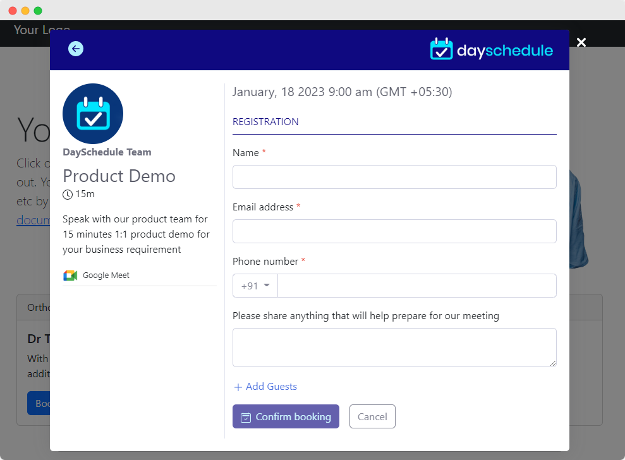Image resolution: width=625 pixels, height=460 pixels.
Task: Click the plus icon beside Add Guests
Action: [x=238, y=387]
